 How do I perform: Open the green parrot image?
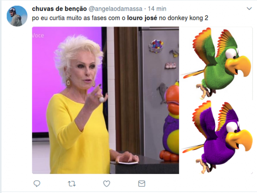216,63
